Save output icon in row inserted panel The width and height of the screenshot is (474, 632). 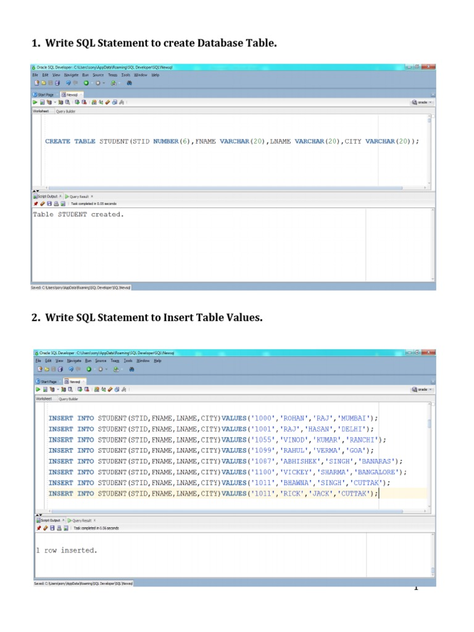coord(52,528)
